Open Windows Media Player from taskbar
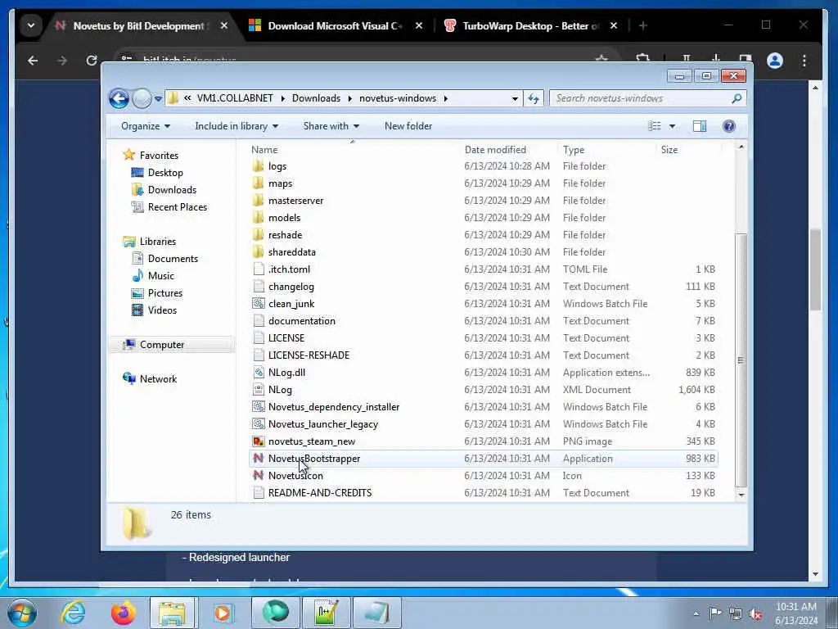838x629 pixels. point(223,613)
